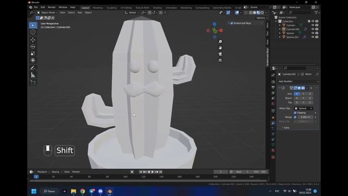
Task: Open the viewport Add menu
Action: pos(80,13)
